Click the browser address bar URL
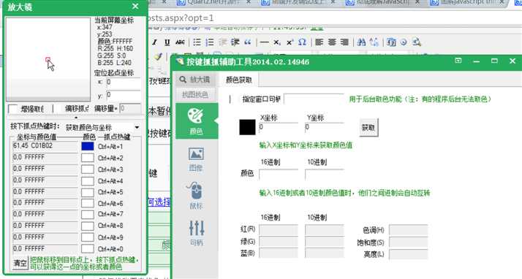Image resolution: width=522 pixels, height=279 pixels. coord(180,18)
